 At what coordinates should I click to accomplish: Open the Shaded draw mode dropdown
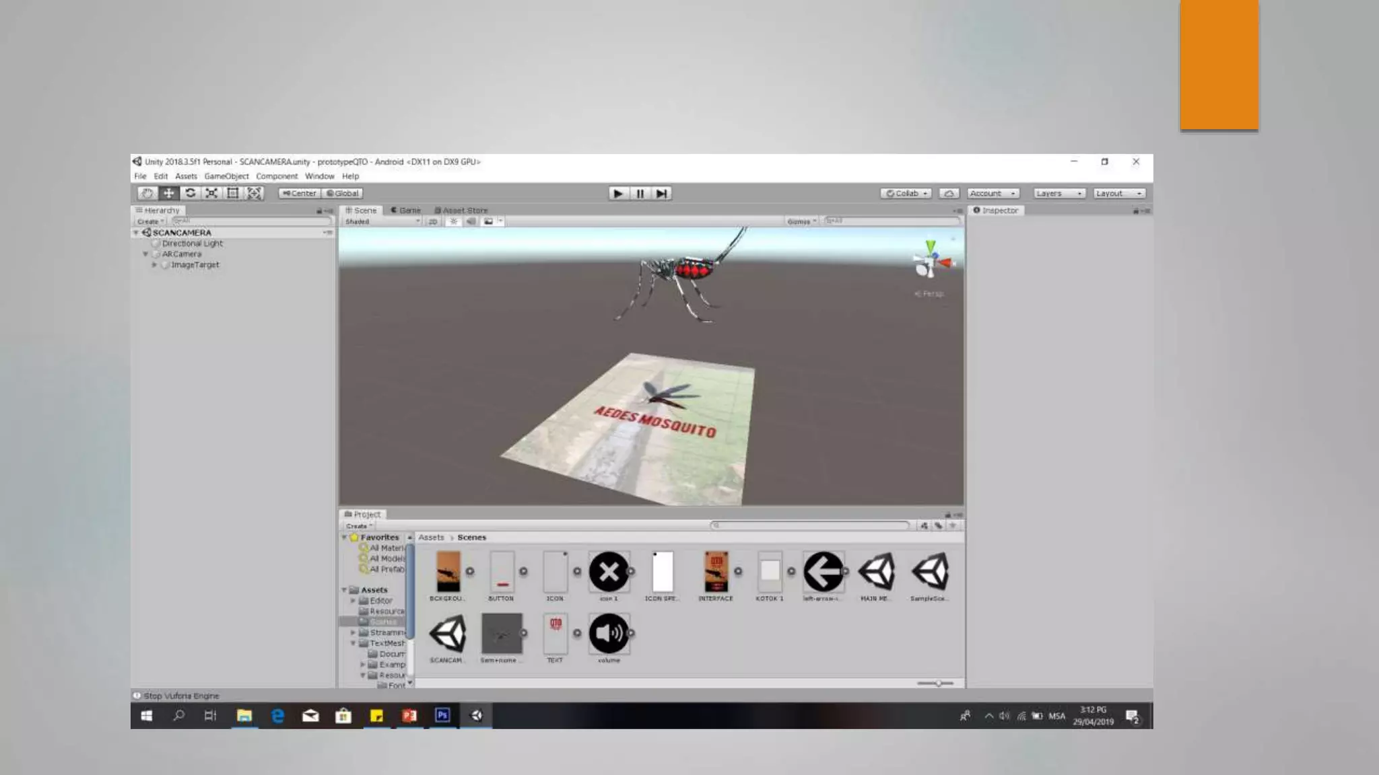tap(382, 221)
